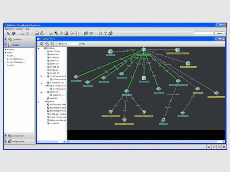The width and height of the screenshot is (230, 172).
Task: Collapse the DMZLab tree node
Action: [39, 48]
